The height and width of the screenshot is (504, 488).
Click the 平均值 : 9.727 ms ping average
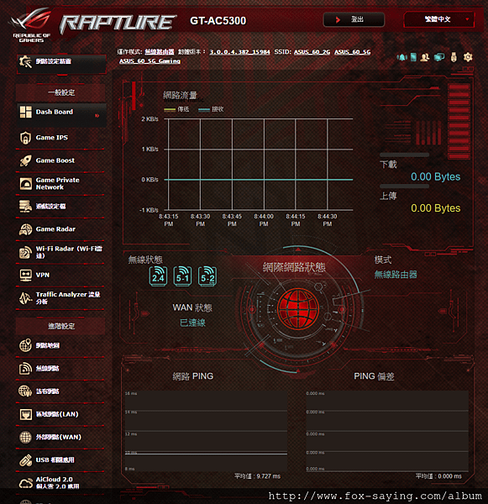[257, 476]
